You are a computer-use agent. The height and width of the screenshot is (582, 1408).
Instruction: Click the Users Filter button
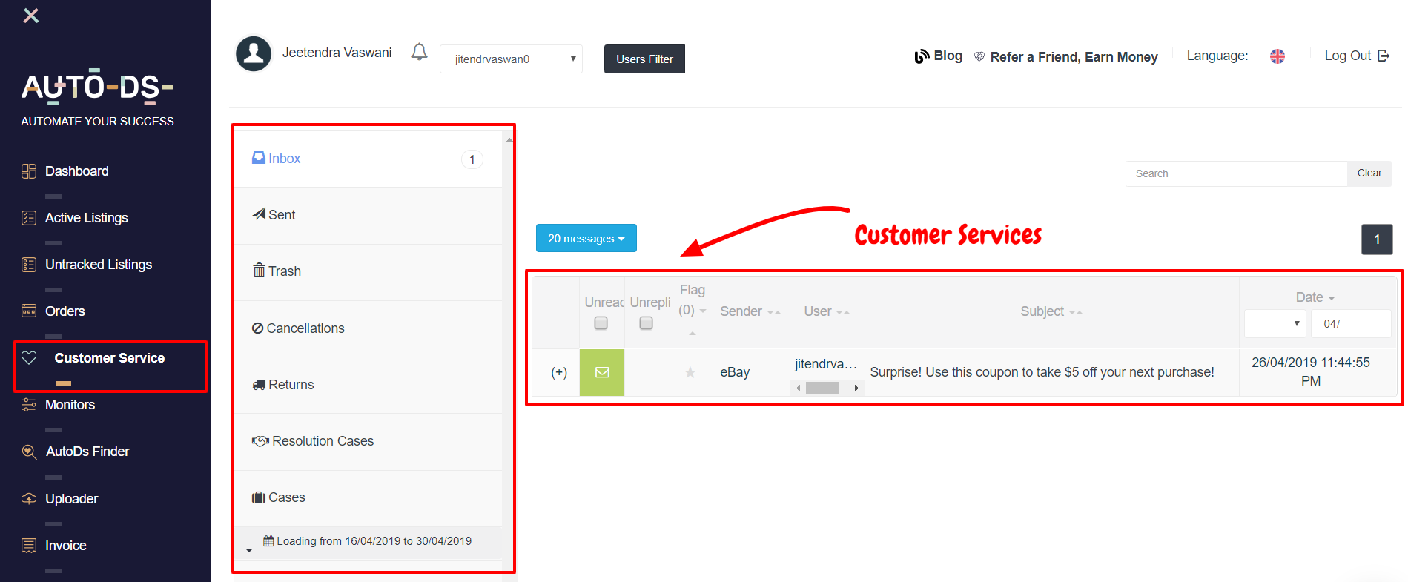tap(644, 59)
